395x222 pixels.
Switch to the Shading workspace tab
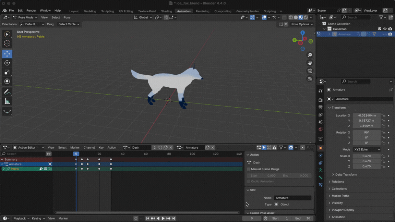(166, 11)
